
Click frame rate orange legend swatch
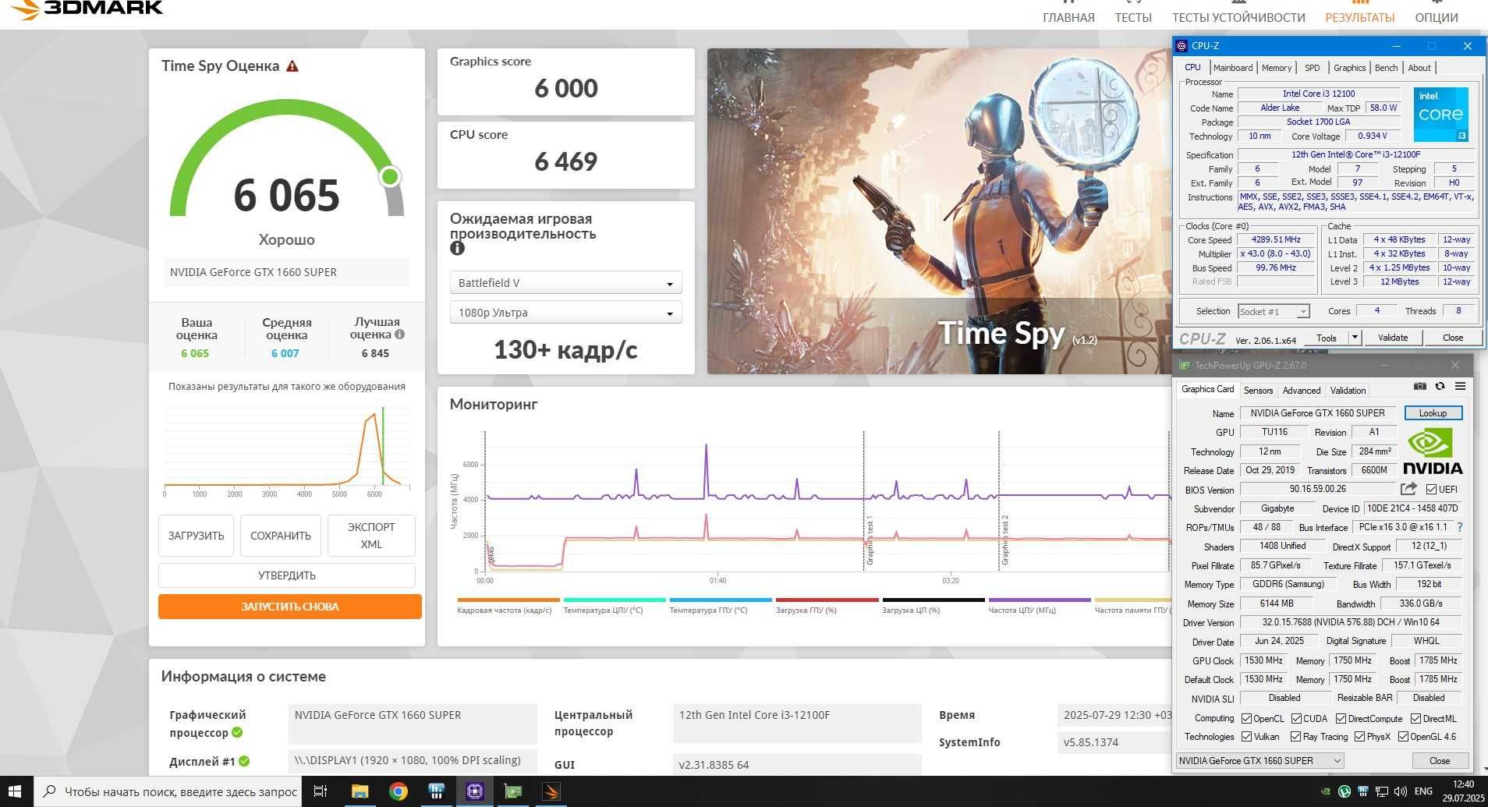[x=508, y=600]
